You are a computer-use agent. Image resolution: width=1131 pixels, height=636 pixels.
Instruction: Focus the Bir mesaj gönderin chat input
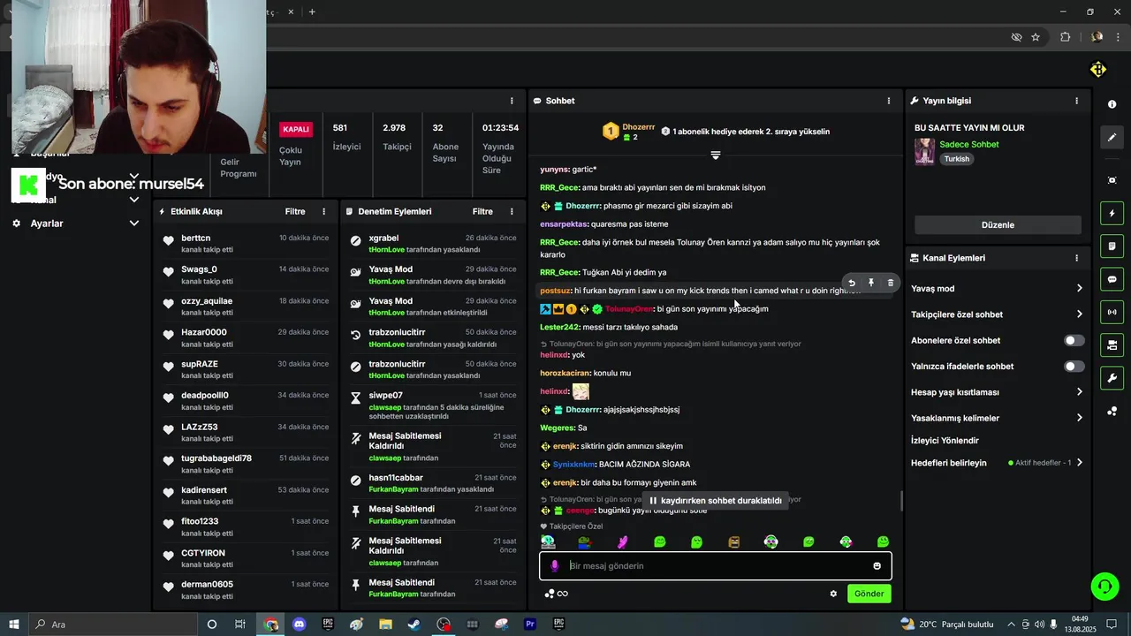[x=716, y=566]
